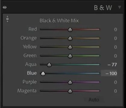Image resolution: width=126 pixels, height=108 pixels.
Task: Collapse the B & W panel triangle
Action: pyautogui.click(x=119, y=7)
